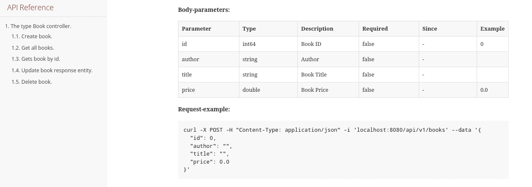
Task: Click the Parameter column header
Action: pyautogui.click(x=196, y=29)
